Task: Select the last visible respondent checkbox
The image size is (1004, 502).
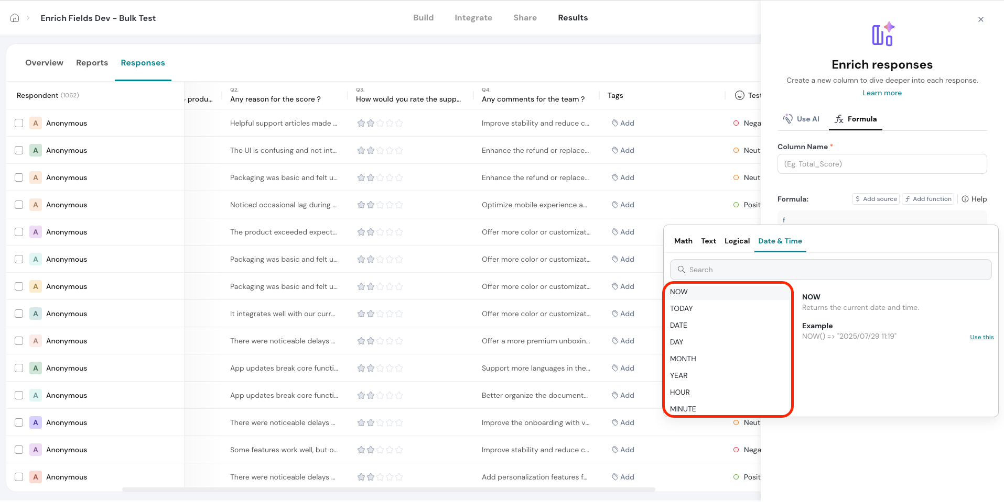Action: pos(19,477)
